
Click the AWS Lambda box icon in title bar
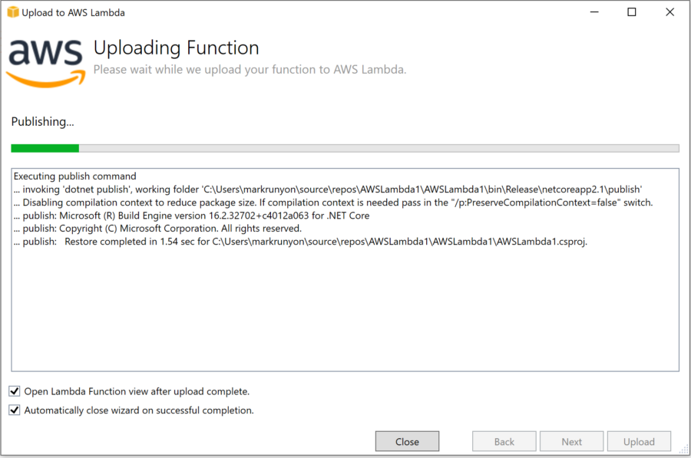pyautogui.click(x=13, y=12)
